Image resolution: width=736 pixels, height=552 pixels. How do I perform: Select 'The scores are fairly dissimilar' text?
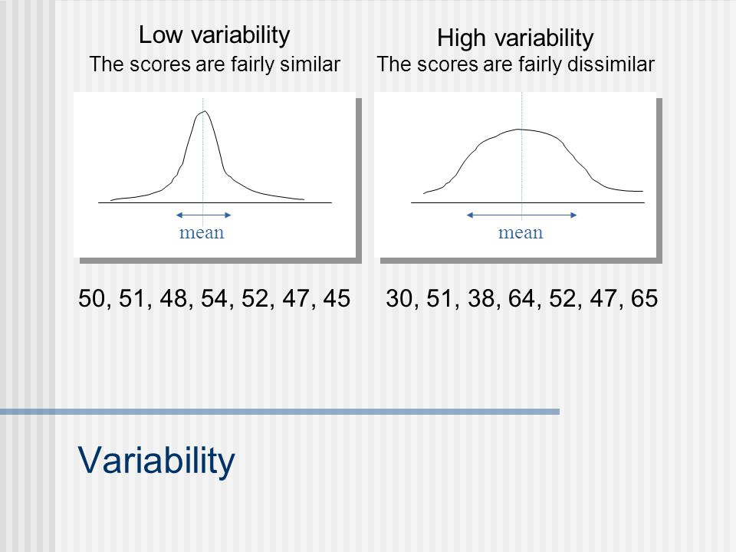pos(515,64)
